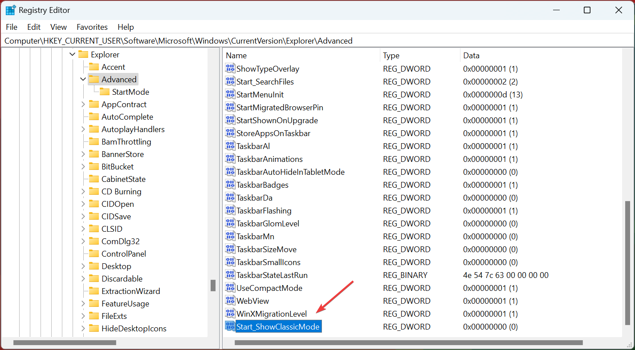Select the TaskbarAl value name

point(253,146)
